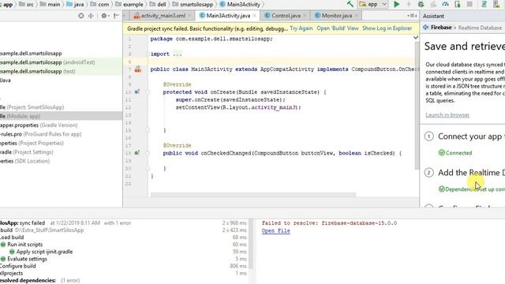Click the override gutter icon at onCheckedChanged line
This screenshot has height=284, width=505.
[x=137, y=153]
